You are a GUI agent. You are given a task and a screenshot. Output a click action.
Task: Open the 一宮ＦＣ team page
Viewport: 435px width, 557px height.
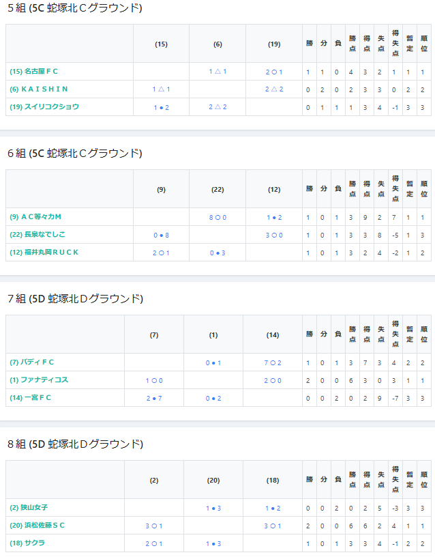pos(31,398)
